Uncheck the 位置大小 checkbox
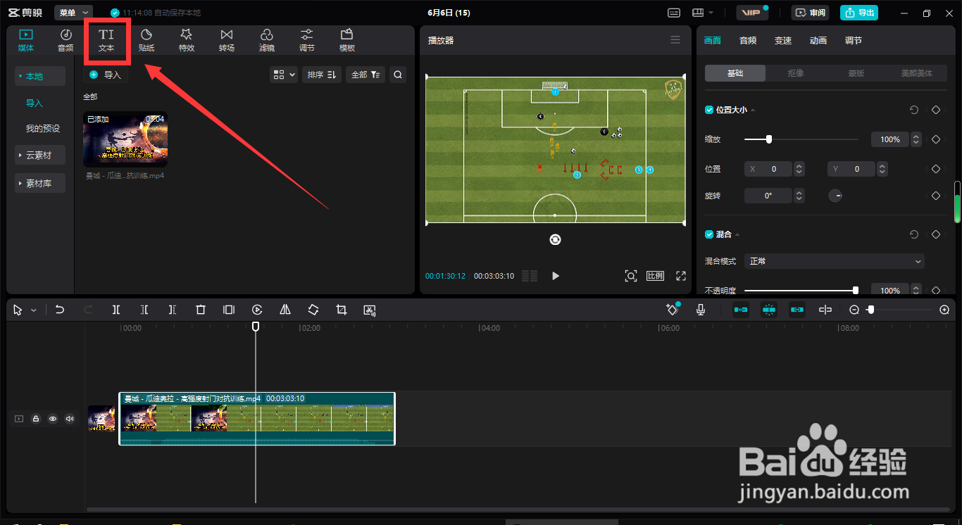Image resolution: width=962 pixels, height=525 pixels. tap(709, 110)
